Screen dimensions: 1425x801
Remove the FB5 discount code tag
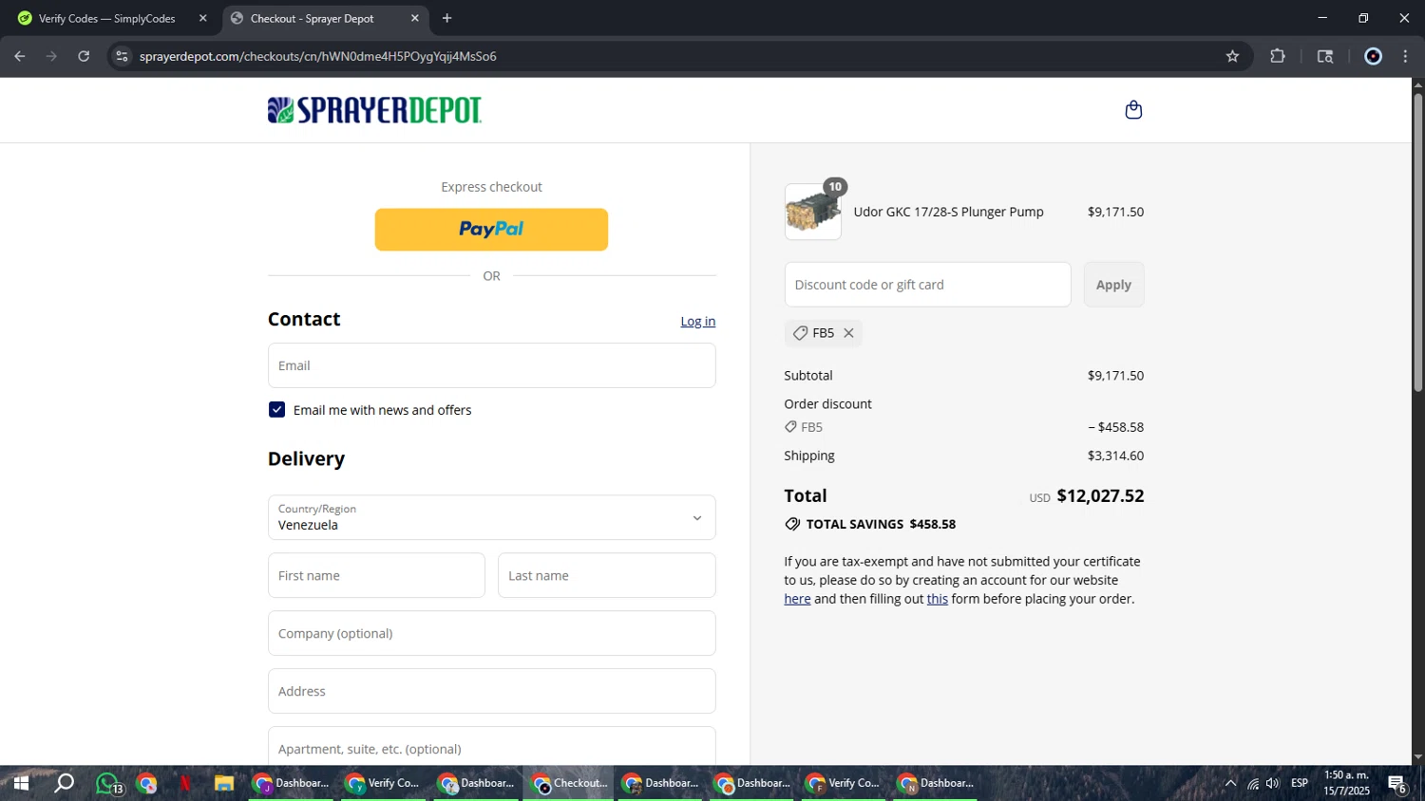848,333
